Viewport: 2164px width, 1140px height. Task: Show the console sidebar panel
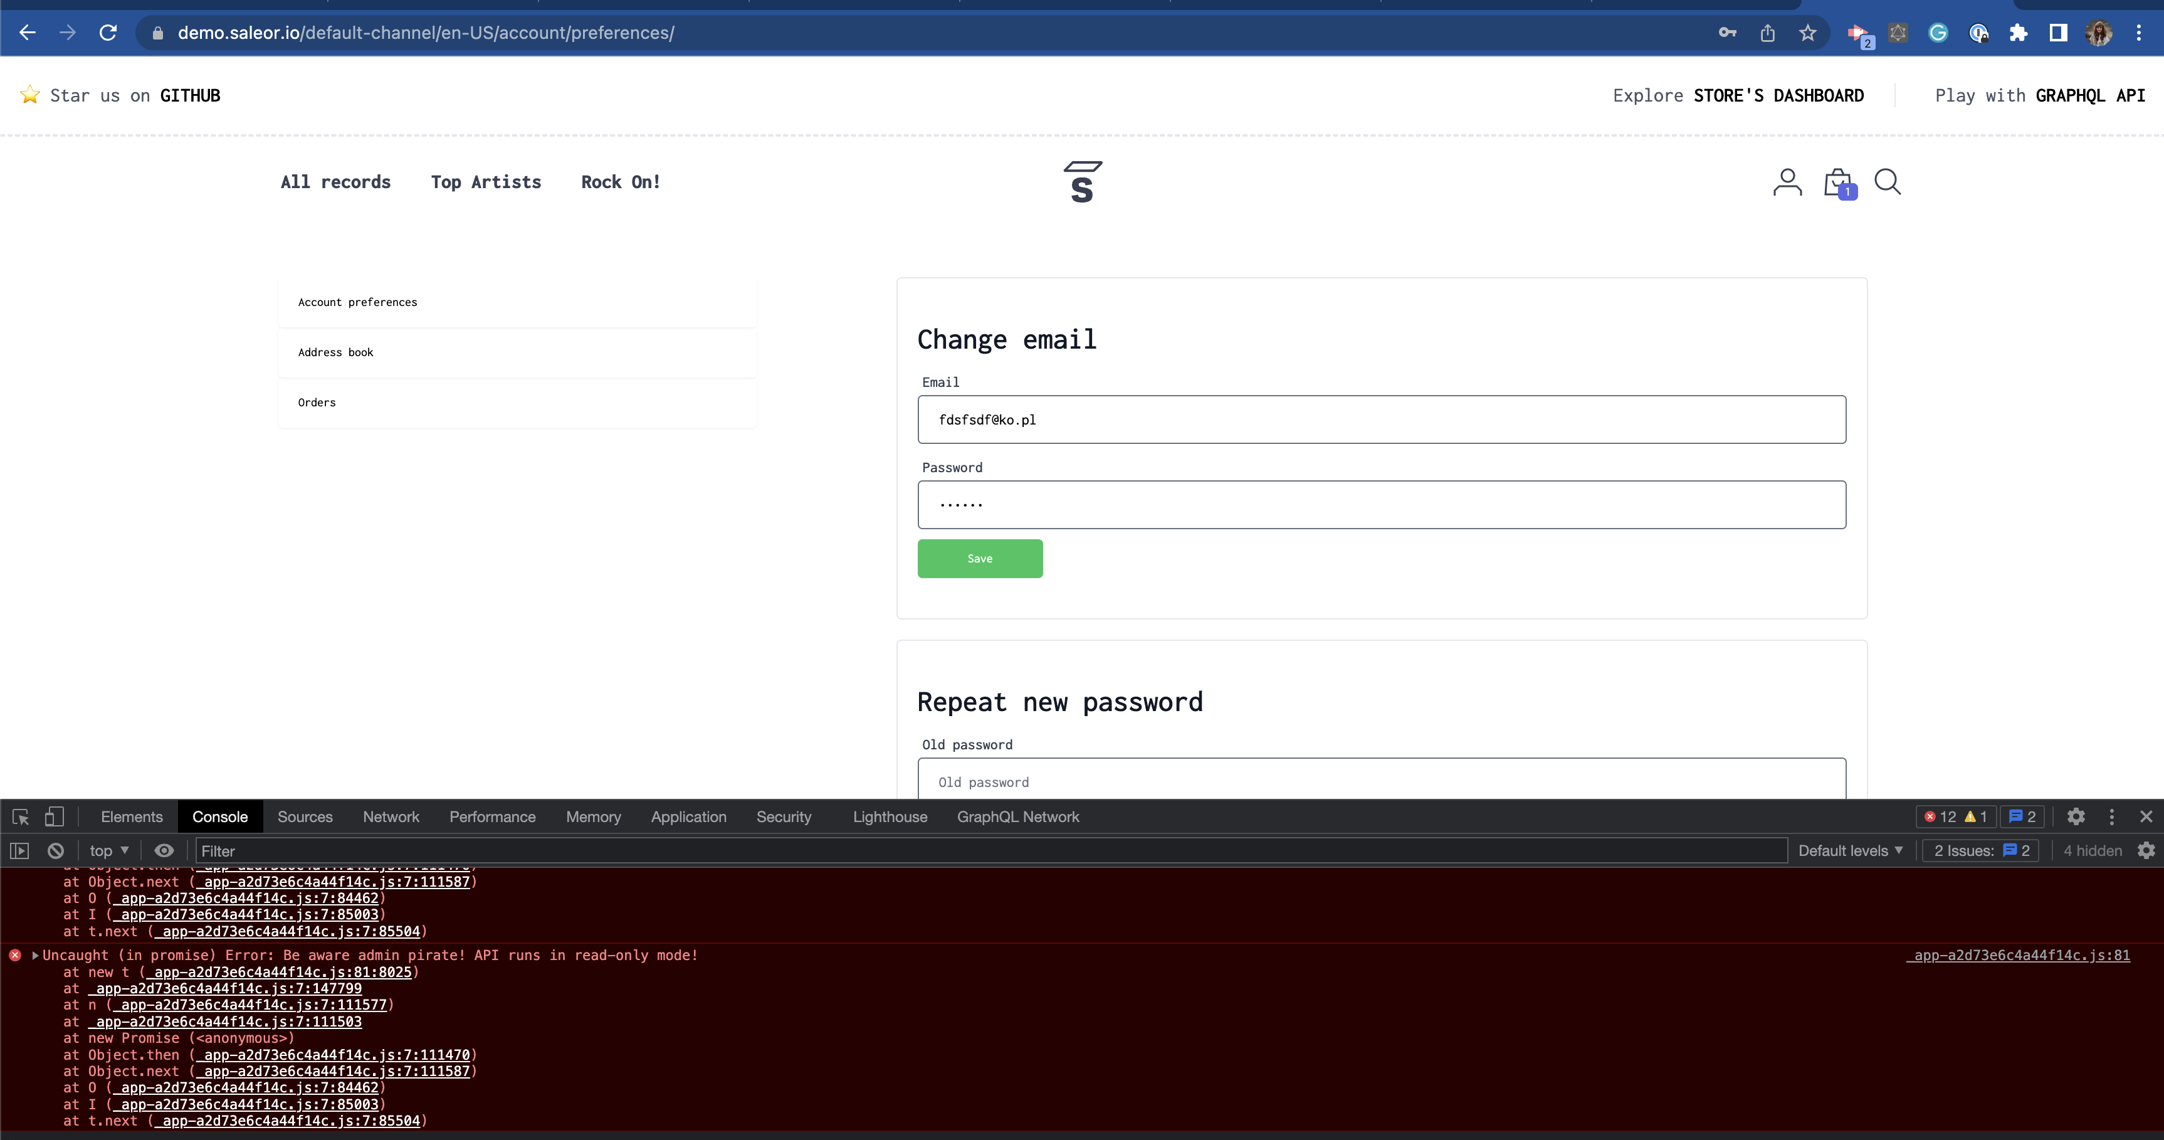(18, 850)
